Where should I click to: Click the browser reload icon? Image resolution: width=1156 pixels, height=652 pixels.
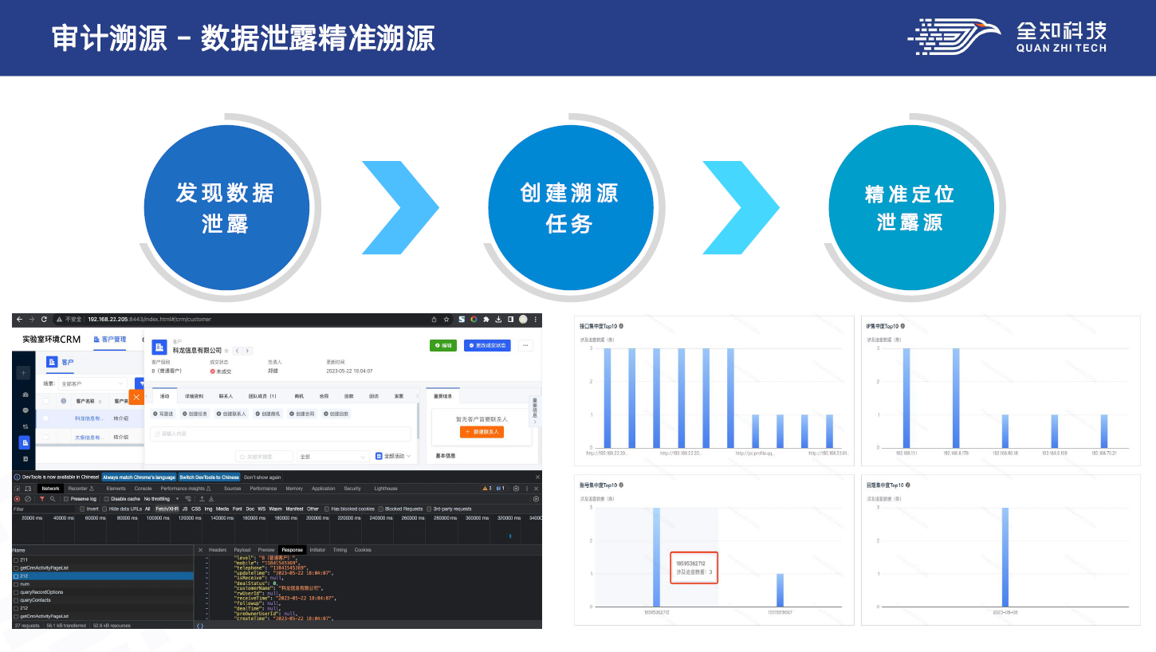[x=44, y=320]
